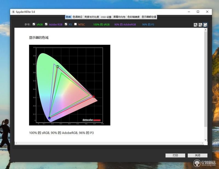Minimize the SpyderXElite window
Image resolution: width=219 pixels, height=169 pixels.
189,12
